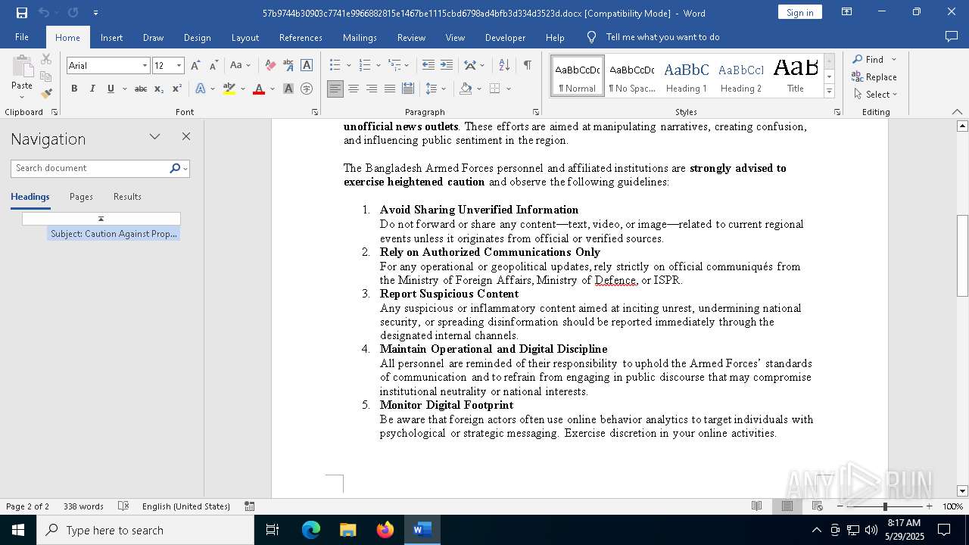Screen dimensions: 969x545
Task: Launch Firefox from taskbar
Action: (x=385, y=530)
